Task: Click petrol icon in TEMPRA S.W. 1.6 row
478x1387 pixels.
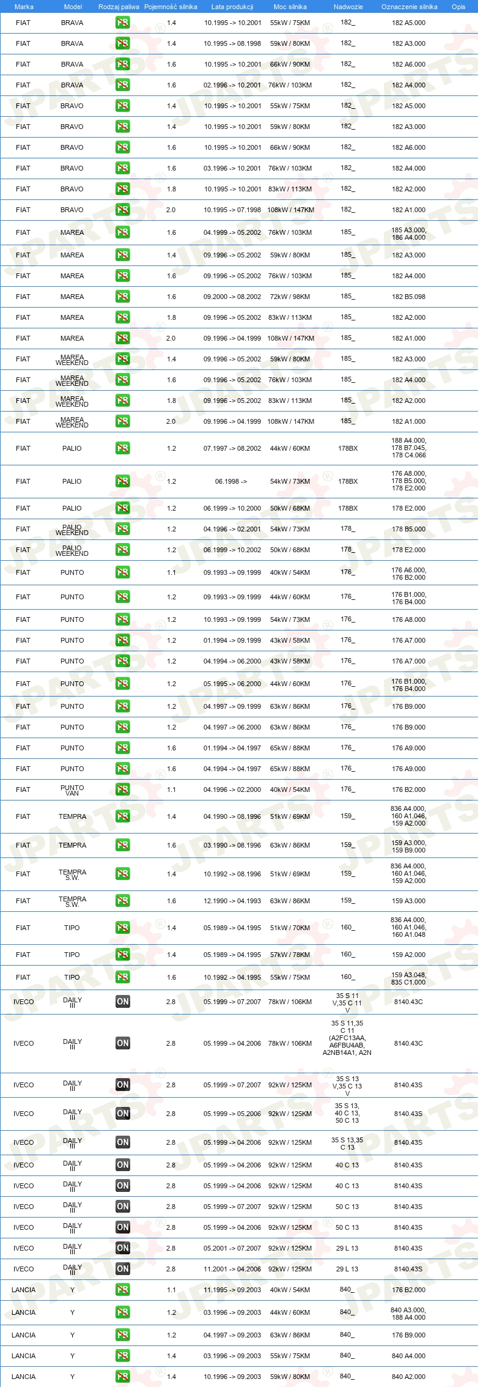Action: 122,901
